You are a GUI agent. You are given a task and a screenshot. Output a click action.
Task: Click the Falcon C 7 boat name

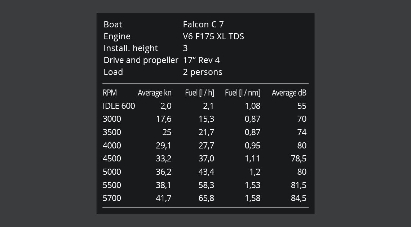click(203, 25)
